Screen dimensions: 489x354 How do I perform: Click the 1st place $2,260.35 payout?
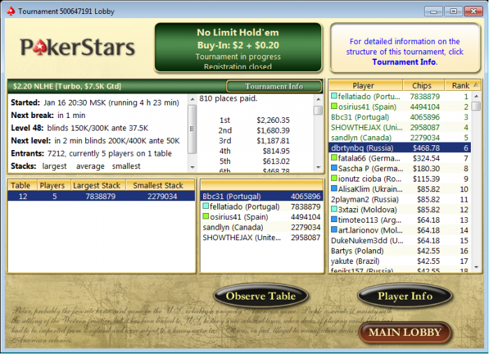tap(254, 120)
